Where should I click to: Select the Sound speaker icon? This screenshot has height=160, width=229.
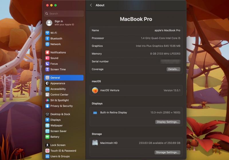coord(47,58)
